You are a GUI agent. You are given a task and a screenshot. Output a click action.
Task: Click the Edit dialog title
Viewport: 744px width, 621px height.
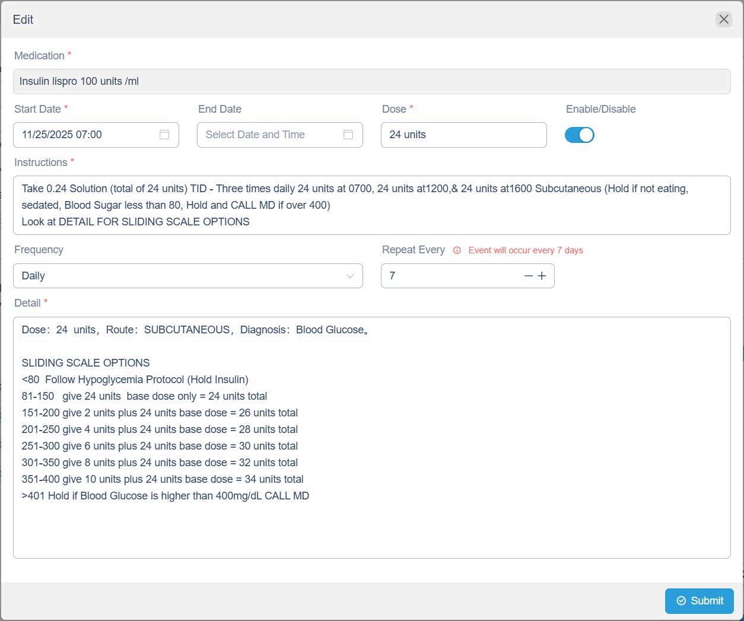[x=23, y=20]
